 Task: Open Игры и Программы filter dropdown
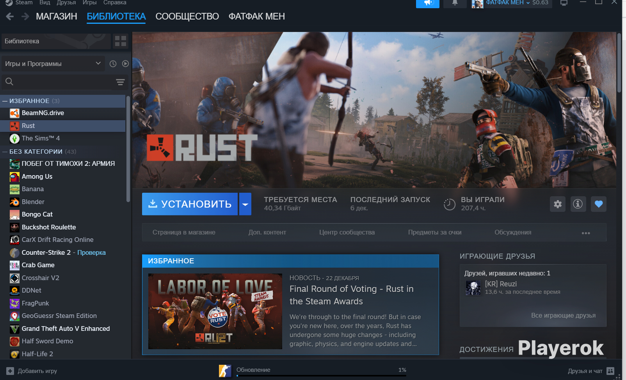53,64
